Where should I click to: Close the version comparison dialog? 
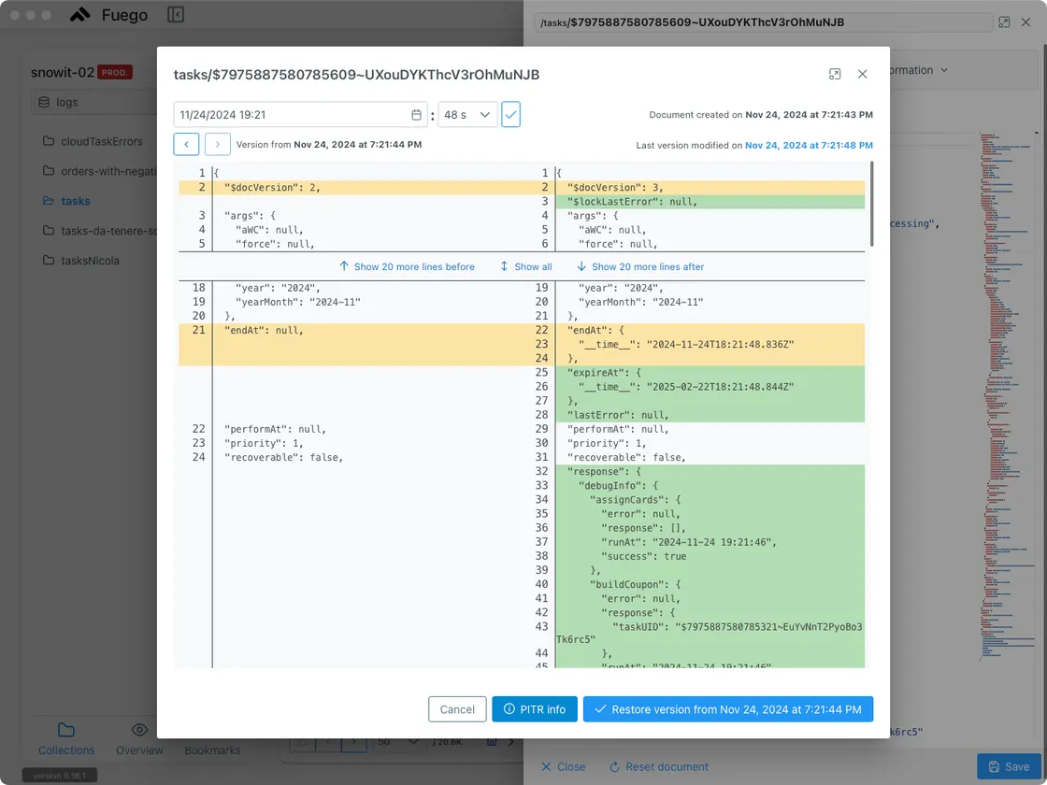point(863,74)
